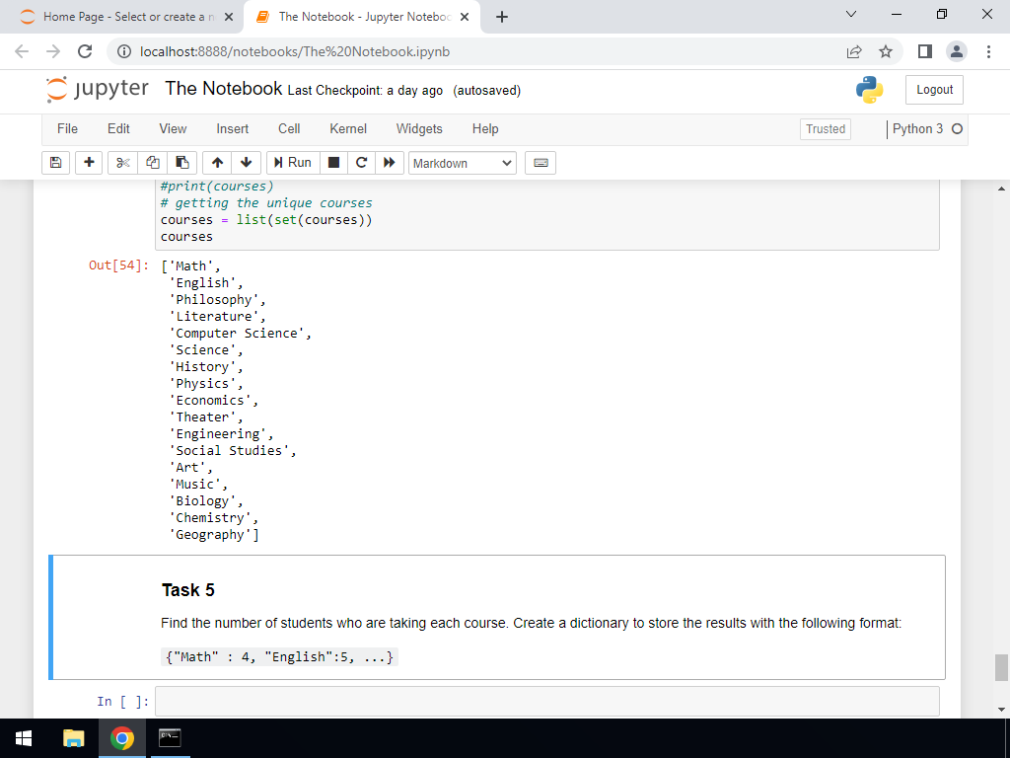The width and height of the screenshot is (1010, 758).
Task: Copy the selected cell
Action: tap(150, 163)
